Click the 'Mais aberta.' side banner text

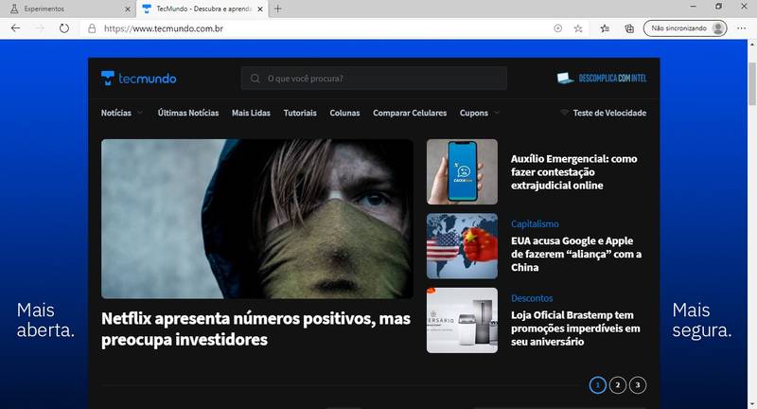(45, 320)
